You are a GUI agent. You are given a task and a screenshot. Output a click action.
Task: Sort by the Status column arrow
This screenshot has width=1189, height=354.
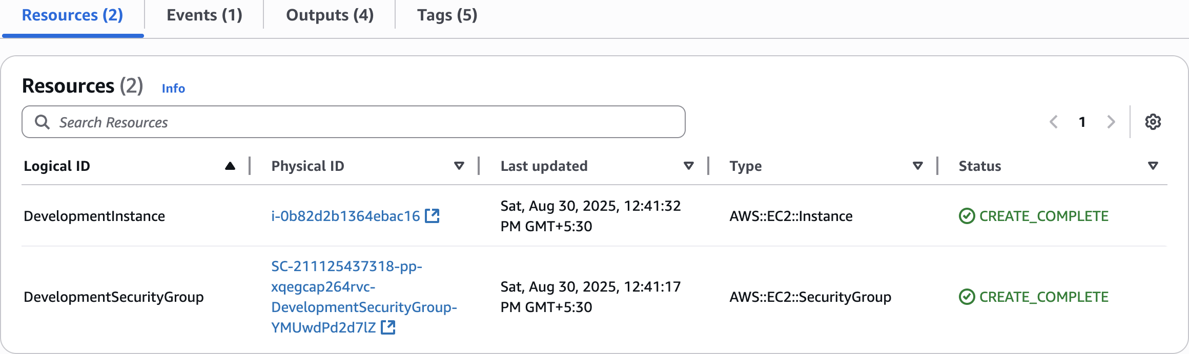pyautogui.click(x=1153, y=166)
